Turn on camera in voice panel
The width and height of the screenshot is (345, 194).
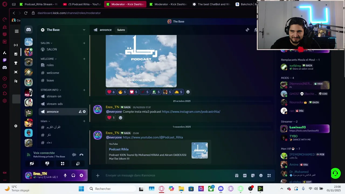[x=32, y=164]
